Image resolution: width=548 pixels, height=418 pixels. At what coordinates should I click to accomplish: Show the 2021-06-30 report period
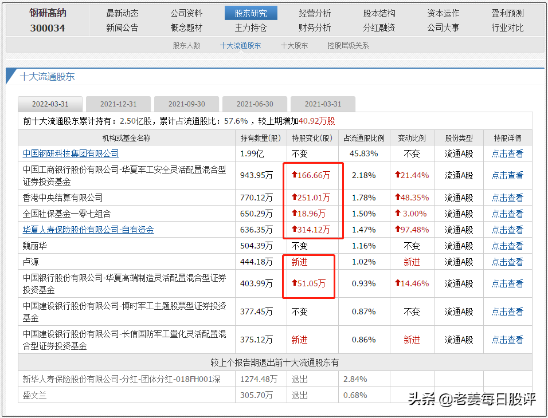(255, 104)
